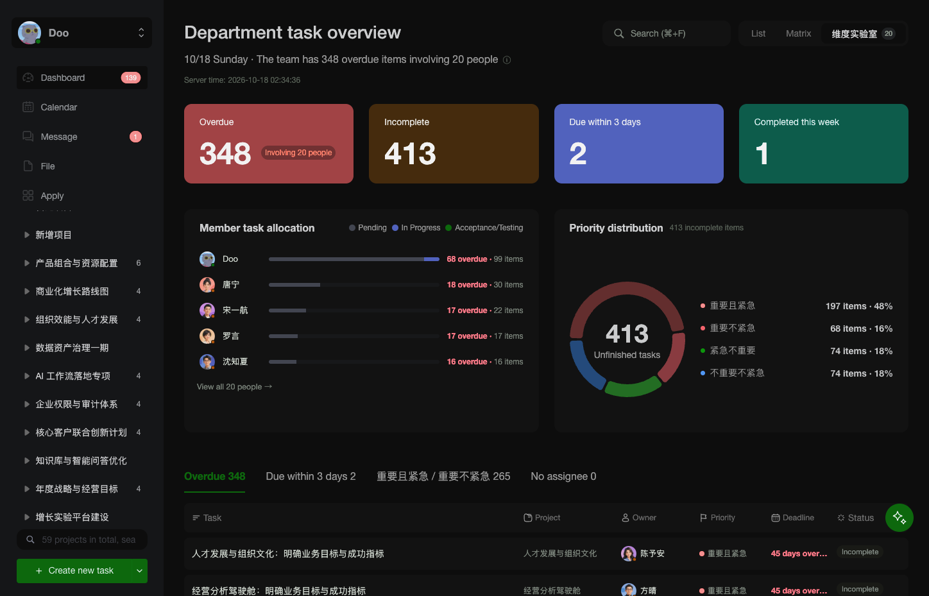Screen dimensions: 929x596
Task: Click the Overdue 348 summary card
Action: (269, 144)
